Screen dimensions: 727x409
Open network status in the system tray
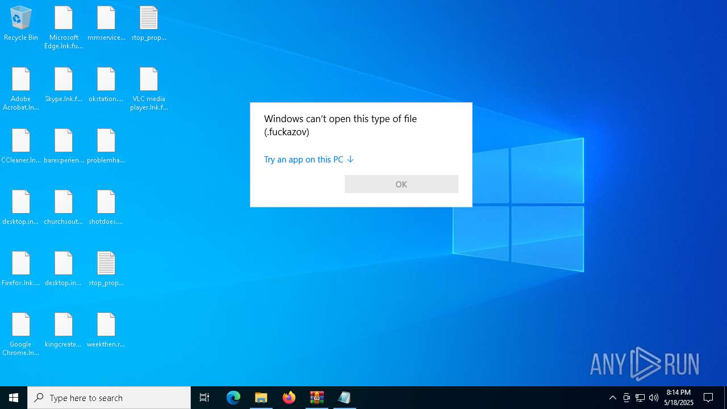coord(640,398)
